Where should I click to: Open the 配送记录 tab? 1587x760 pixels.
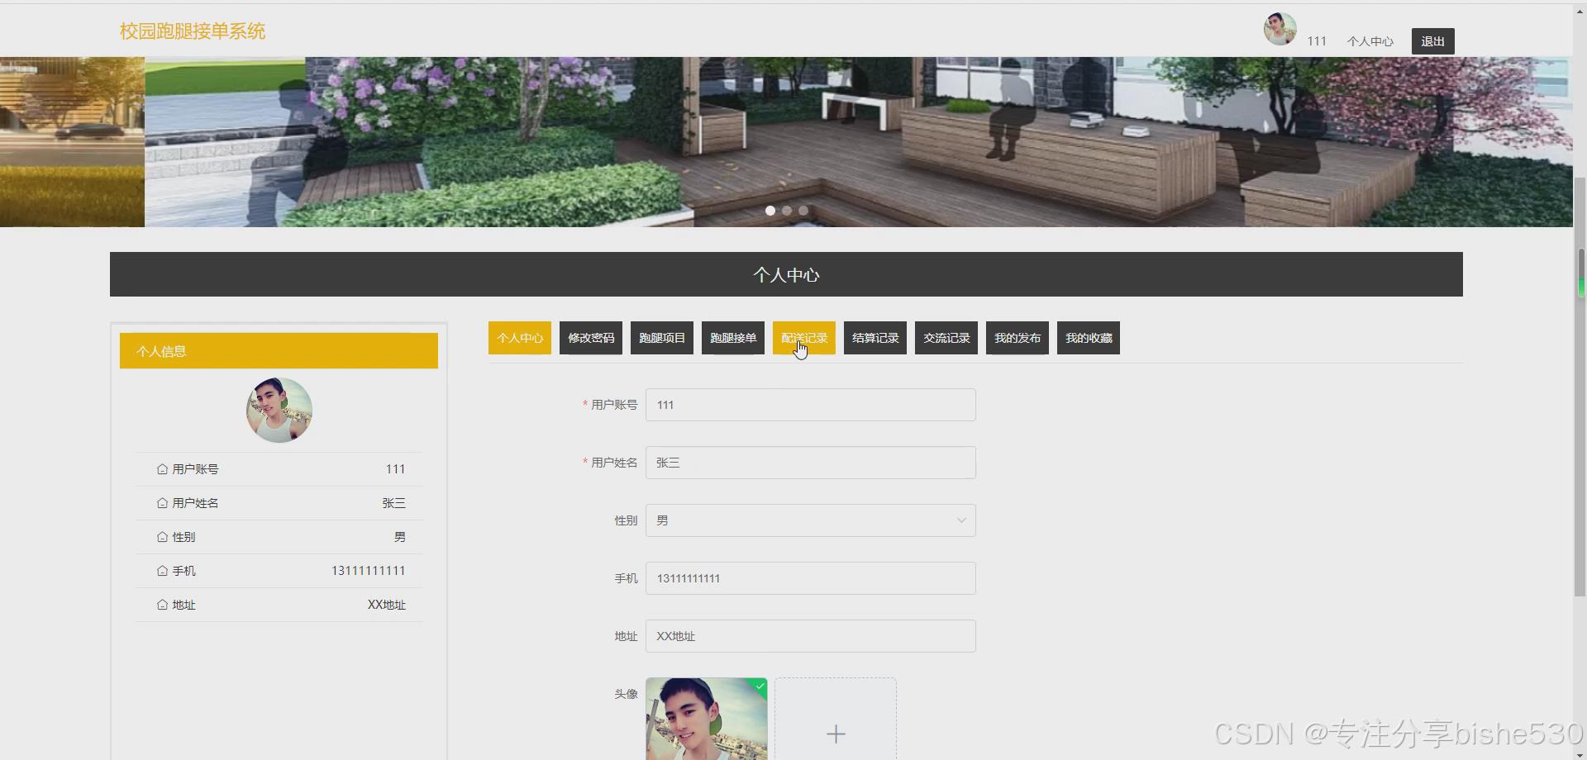click(x=804, y=338)
